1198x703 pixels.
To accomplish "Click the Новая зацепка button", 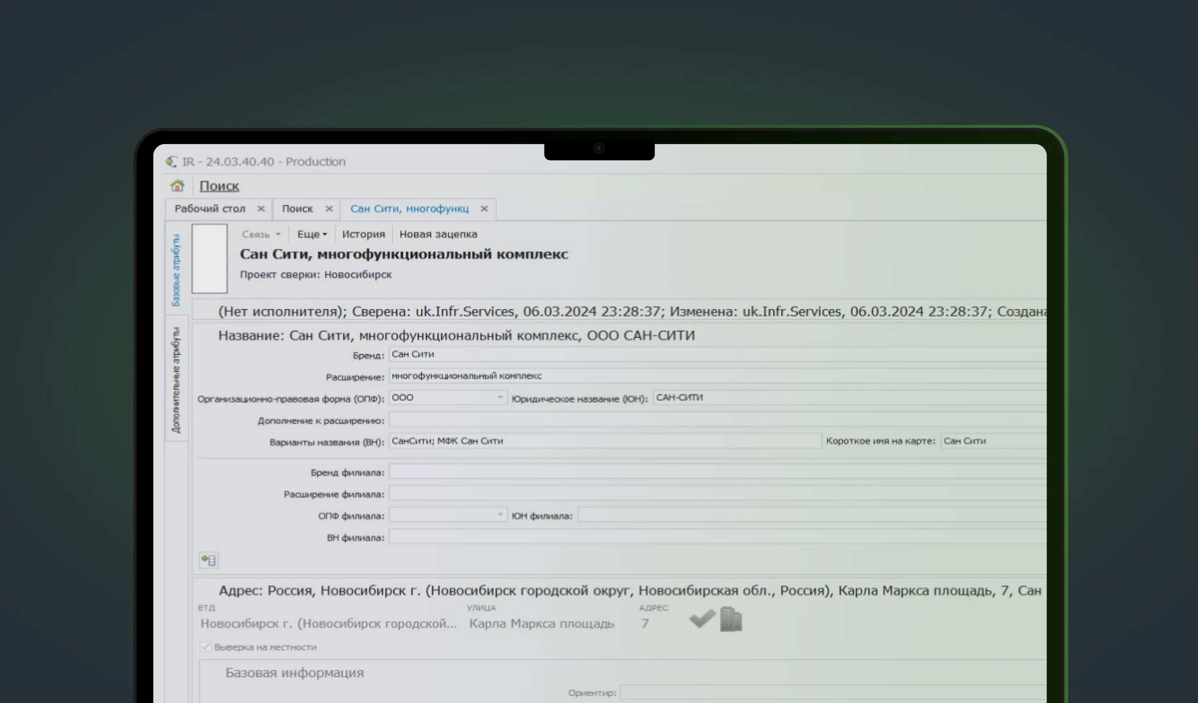I will click(x=438, y=234).
